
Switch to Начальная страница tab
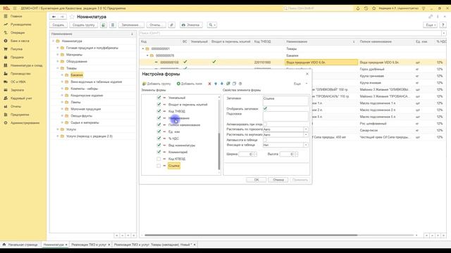(x=20, y=245)
